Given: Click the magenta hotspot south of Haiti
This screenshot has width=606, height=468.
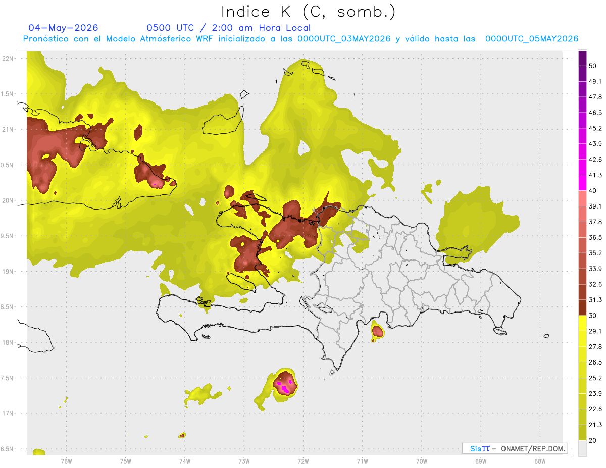Looking at the screenshot, I should 286,387.
